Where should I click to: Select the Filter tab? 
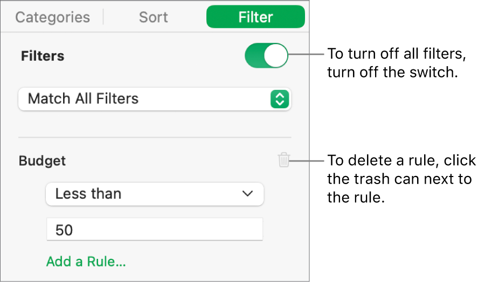click(x=255, y=17)
